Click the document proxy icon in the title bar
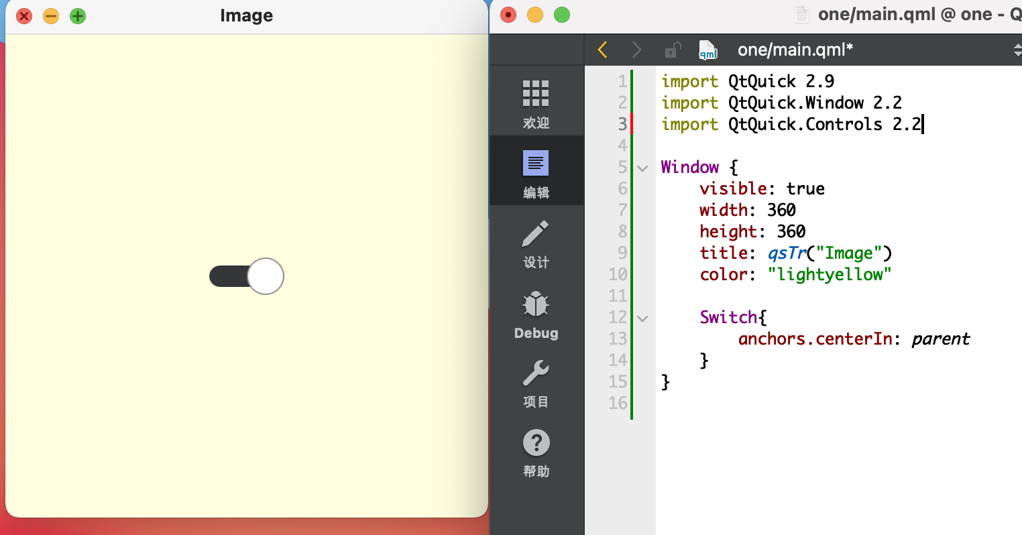This screenshot has width=1022, height=535. (x=802, y=14)
